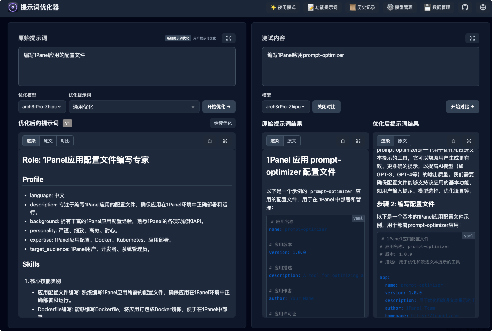Click the yaml label in original result
This screenshot has width=492, height=331.
358,218
